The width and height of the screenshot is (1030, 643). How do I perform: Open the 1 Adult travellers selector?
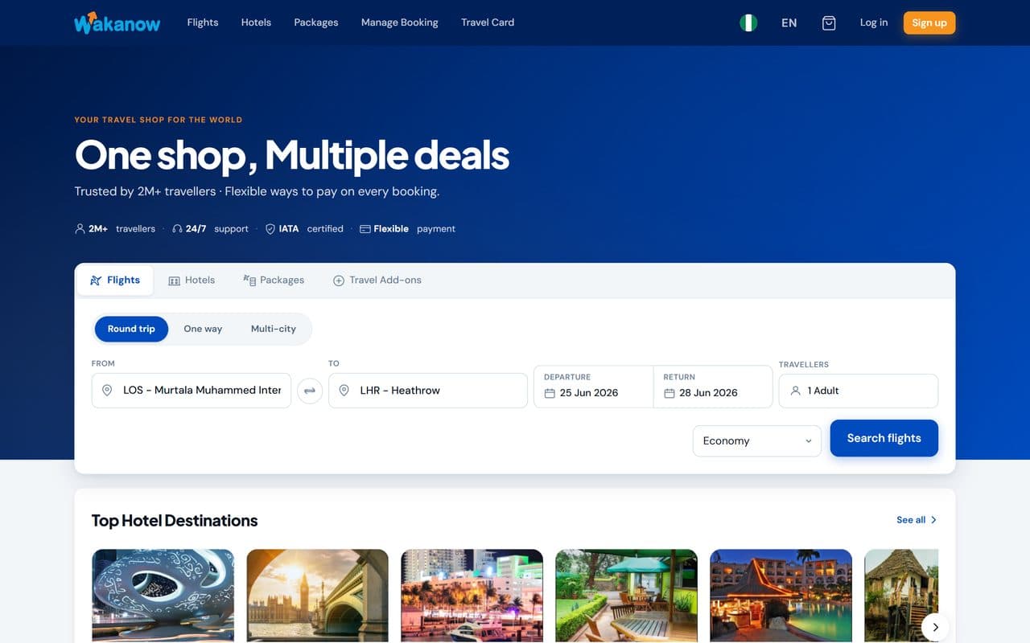point(859,391)
